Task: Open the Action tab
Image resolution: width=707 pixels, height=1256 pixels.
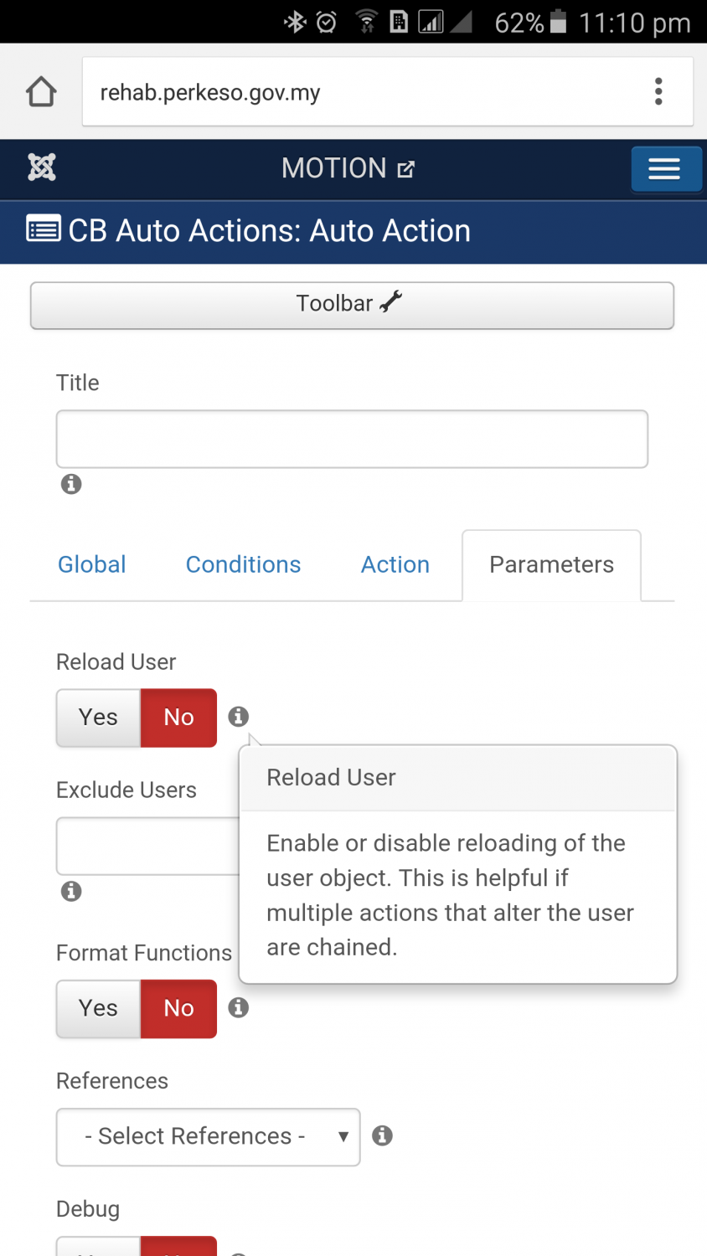Action: tap(395, 564)
